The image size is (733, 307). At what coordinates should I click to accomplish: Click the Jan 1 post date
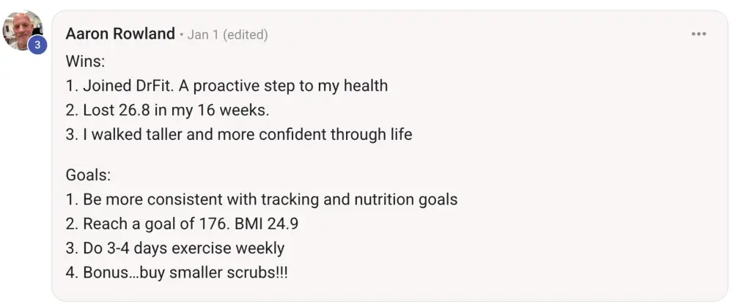pyautogui.click(x=203, y=35)
